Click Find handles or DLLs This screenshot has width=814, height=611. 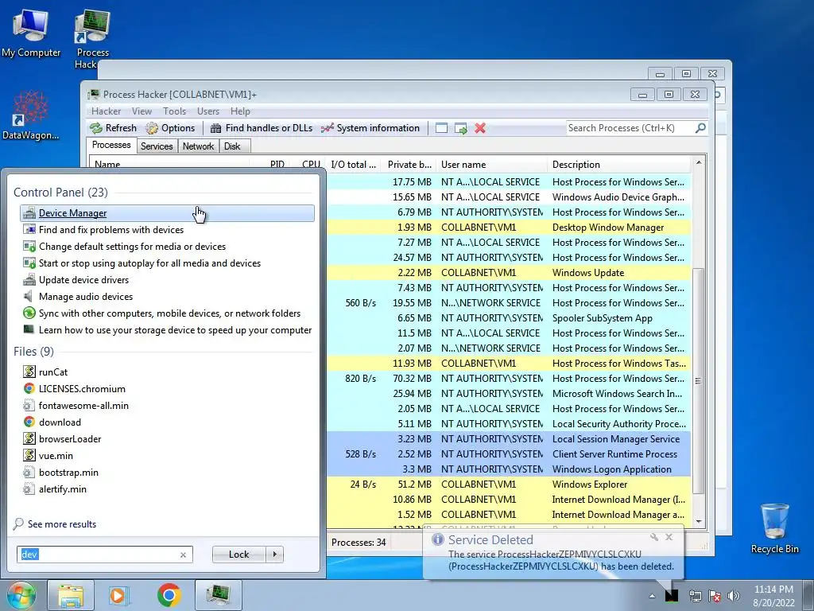tap(261, 128)
